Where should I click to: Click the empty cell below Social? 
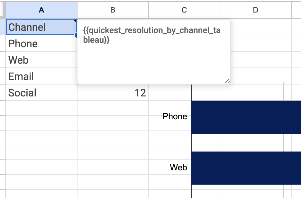41,108
